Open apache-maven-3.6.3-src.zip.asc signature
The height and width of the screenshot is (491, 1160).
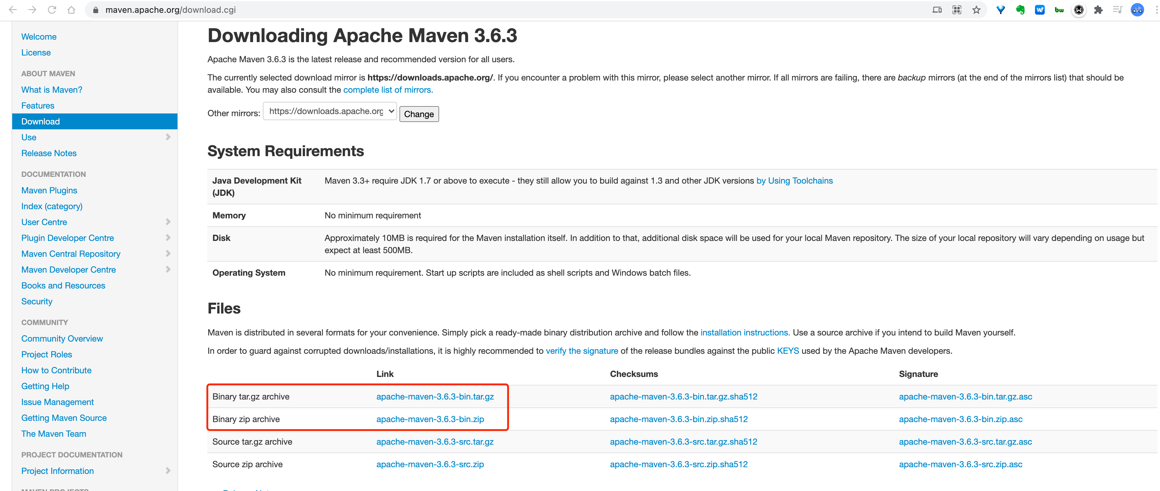click(961, 464)
